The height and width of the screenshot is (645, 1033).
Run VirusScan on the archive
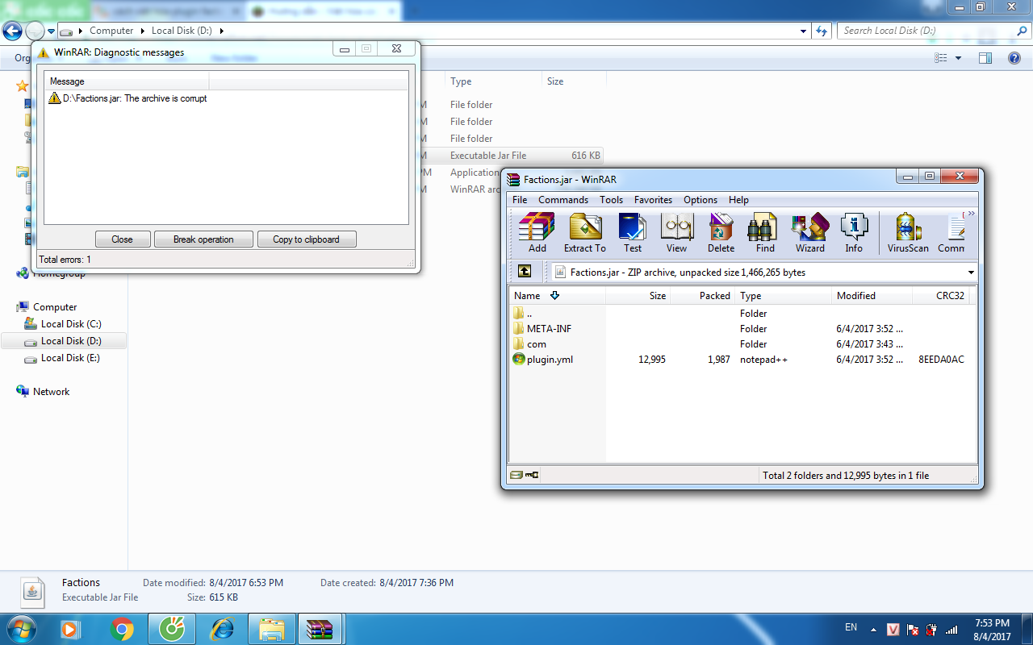[908, 233]
